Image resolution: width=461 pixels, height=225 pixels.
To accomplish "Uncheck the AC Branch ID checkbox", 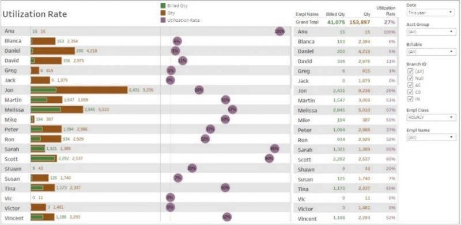I will coord(410,85).
